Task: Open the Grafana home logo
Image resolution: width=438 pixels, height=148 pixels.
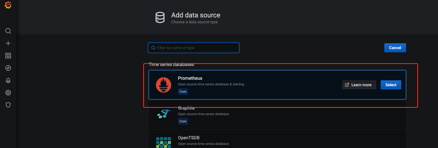Action: 8,5
